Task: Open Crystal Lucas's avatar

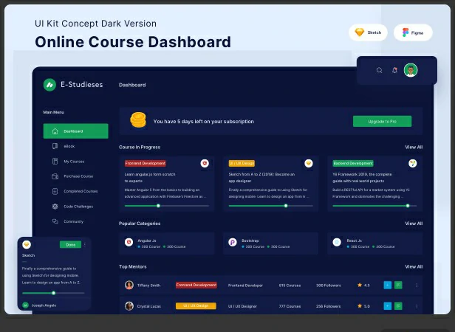Action: click(x=129, y=306)
